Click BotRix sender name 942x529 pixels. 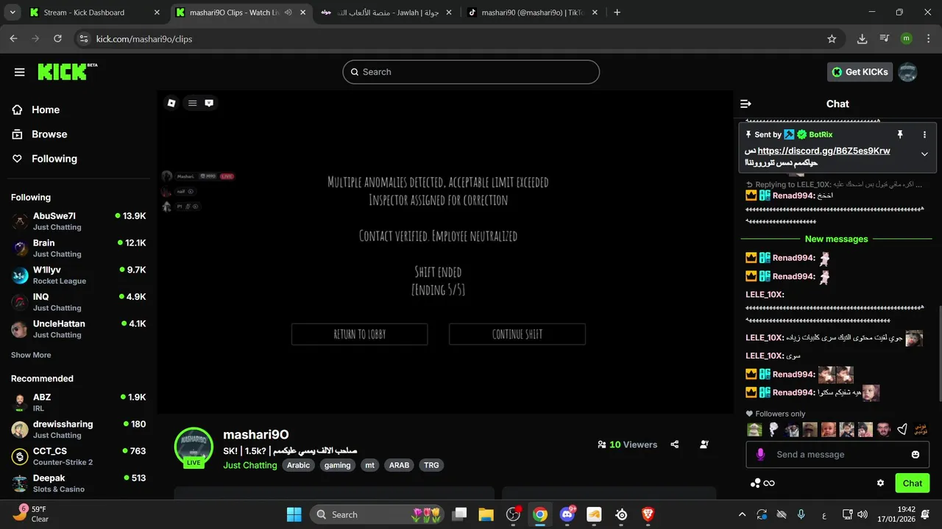821,134
